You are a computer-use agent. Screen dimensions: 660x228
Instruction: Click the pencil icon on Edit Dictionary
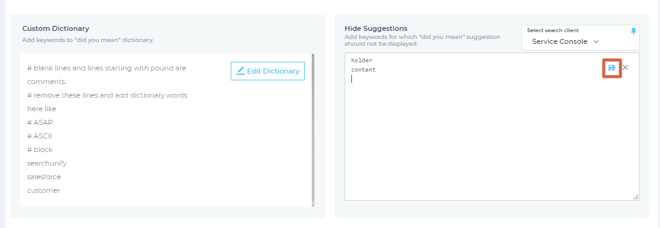tap(241, 71)
